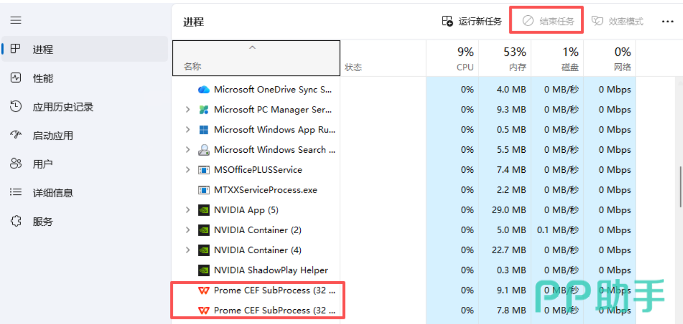Select the 启动应用 startup gauge icon
The width and height of the screenshot is (683, 324).
pyautogui.click(x=16, y=135)
